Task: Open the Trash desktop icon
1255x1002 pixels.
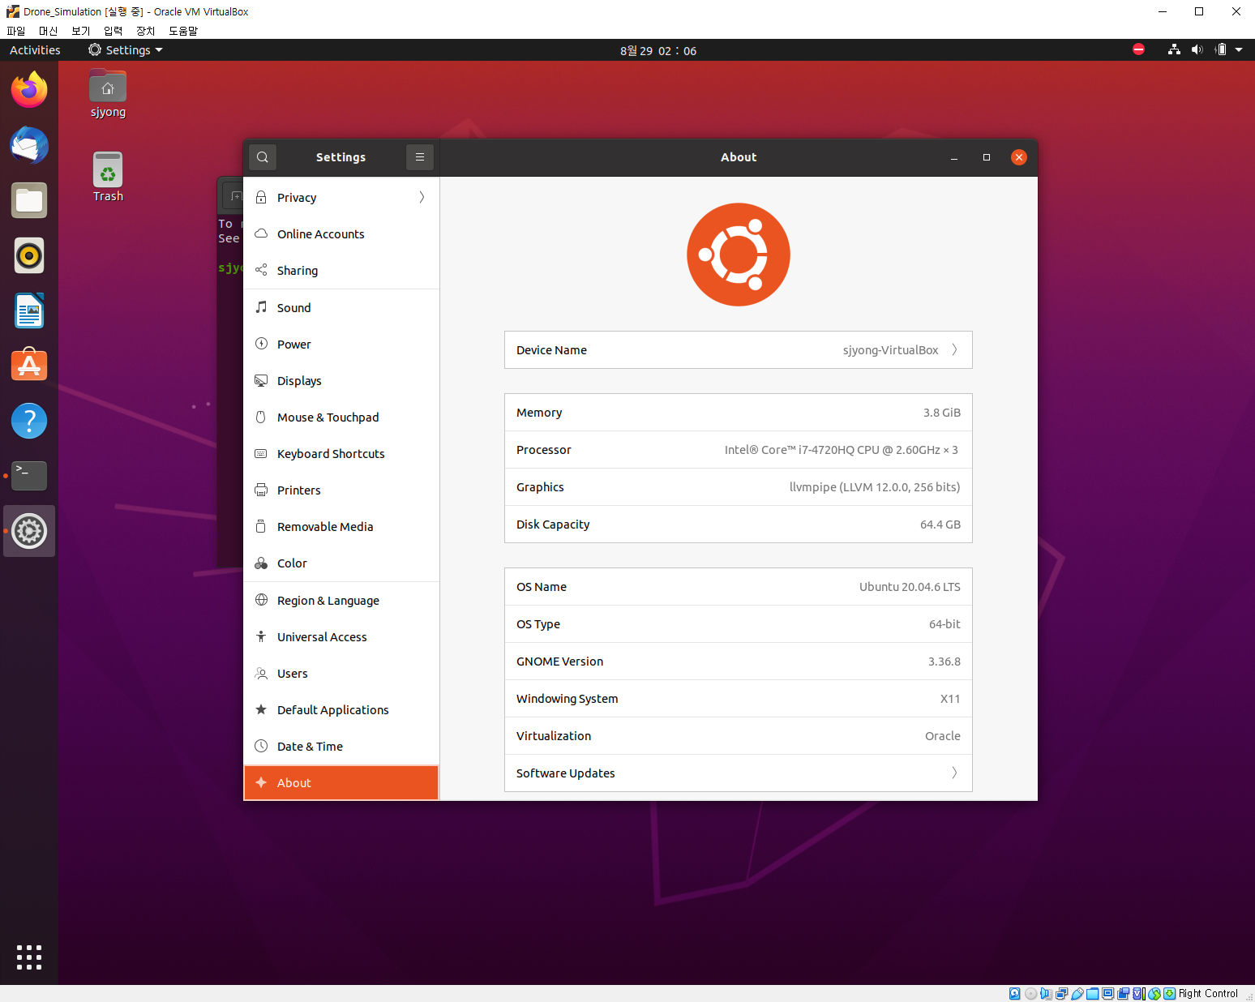Action: pyautogui.click(x=108, y=178)
